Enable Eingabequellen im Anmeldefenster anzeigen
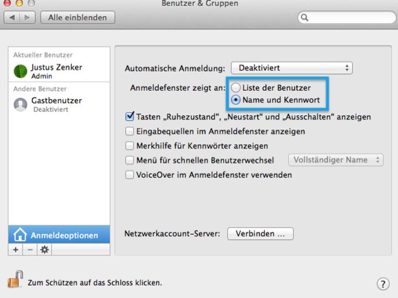Image resolution: width=398 pixels, height=298 pixels. [130, 131]
